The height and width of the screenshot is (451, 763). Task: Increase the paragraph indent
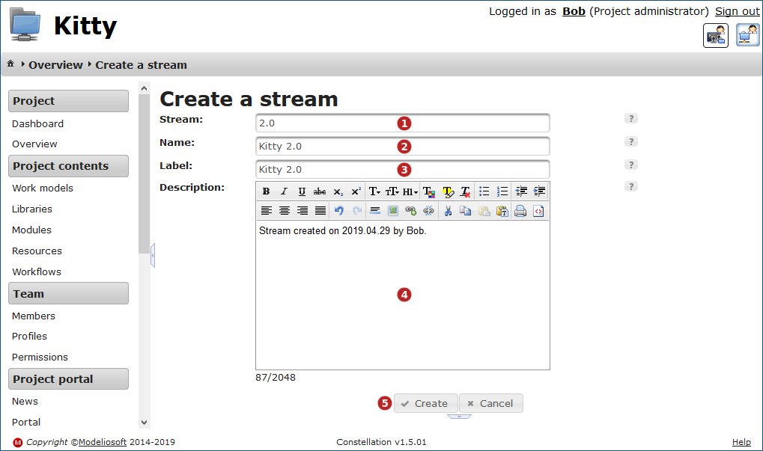click(539, 191)
